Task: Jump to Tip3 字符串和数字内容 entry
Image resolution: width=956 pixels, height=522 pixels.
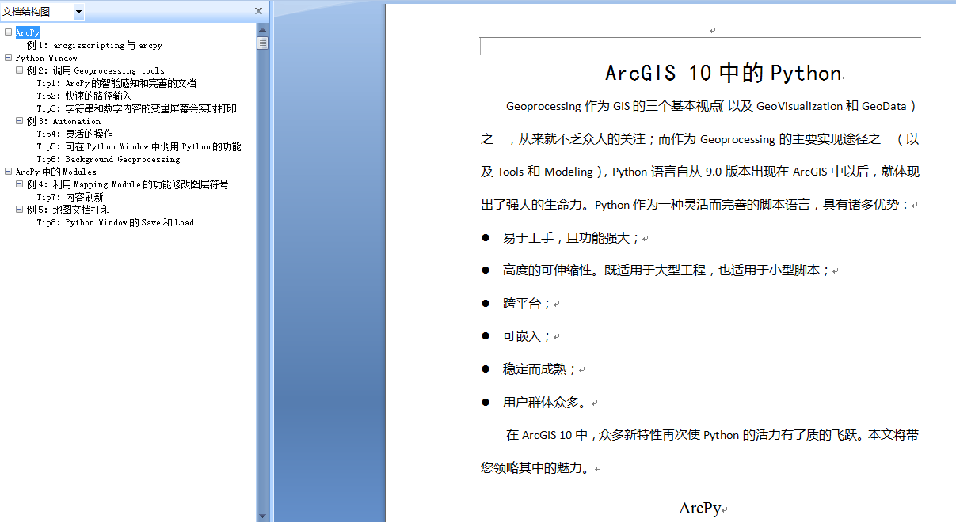Action: pyautogui.click(x=136, y=108)
